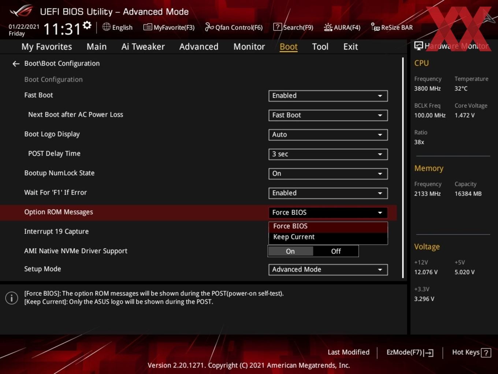Click the CPU frequency value 3800 MHz
The width and height of the screenshot is (498, 374).
coord(427,88)
